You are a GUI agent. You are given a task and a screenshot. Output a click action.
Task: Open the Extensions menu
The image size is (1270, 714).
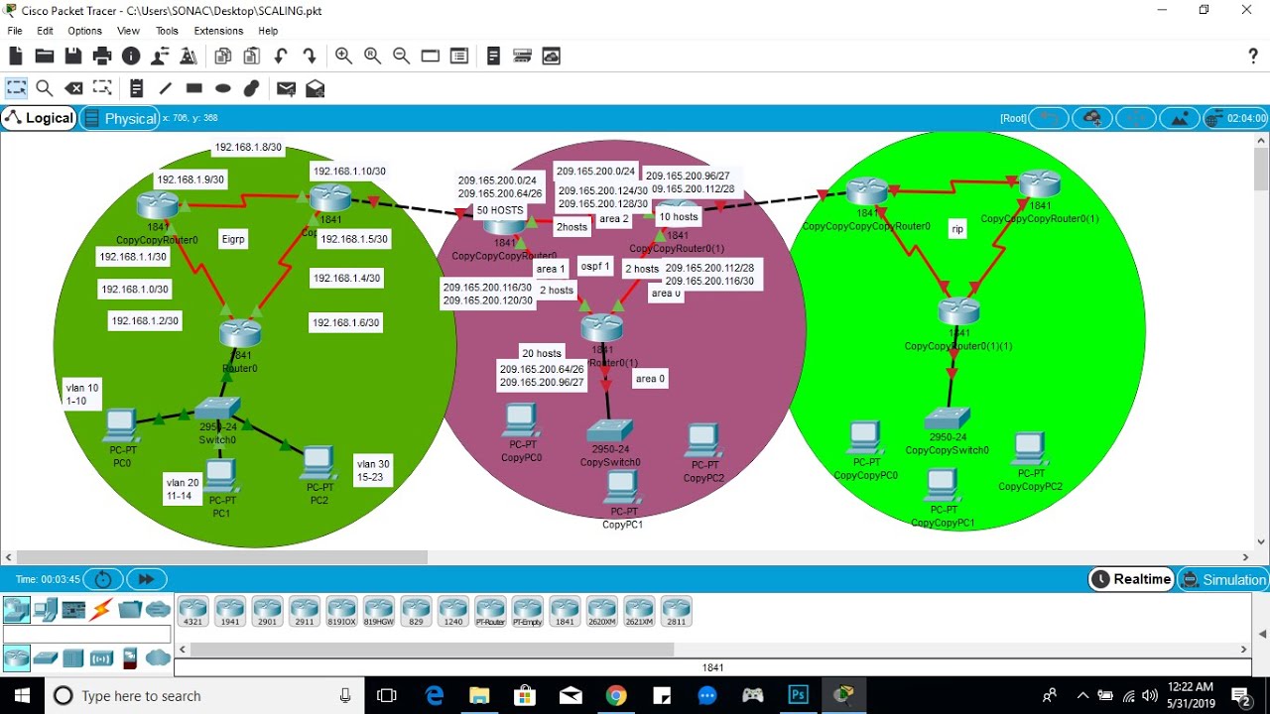point(218,31)
